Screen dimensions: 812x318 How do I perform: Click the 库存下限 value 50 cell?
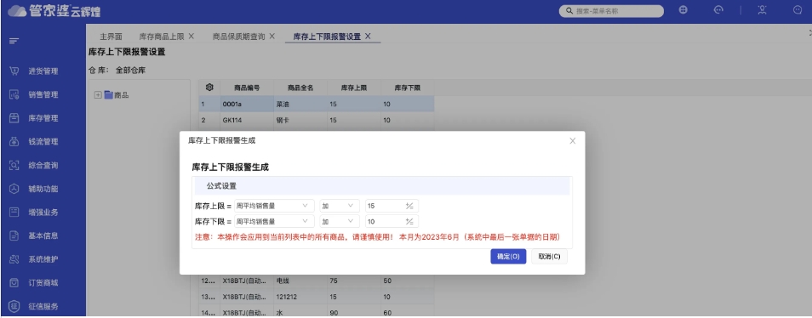point(408,281)
